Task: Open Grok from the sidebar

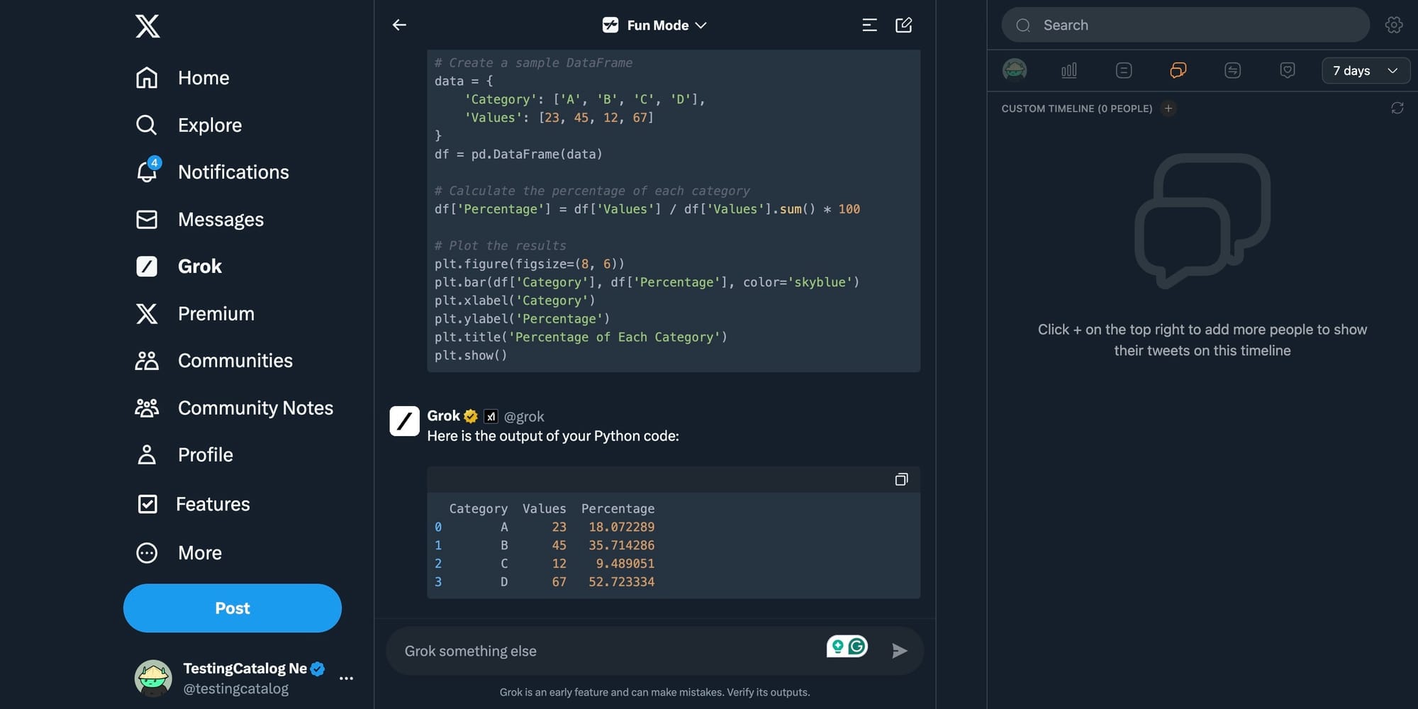Action: [x=199, y=266]
